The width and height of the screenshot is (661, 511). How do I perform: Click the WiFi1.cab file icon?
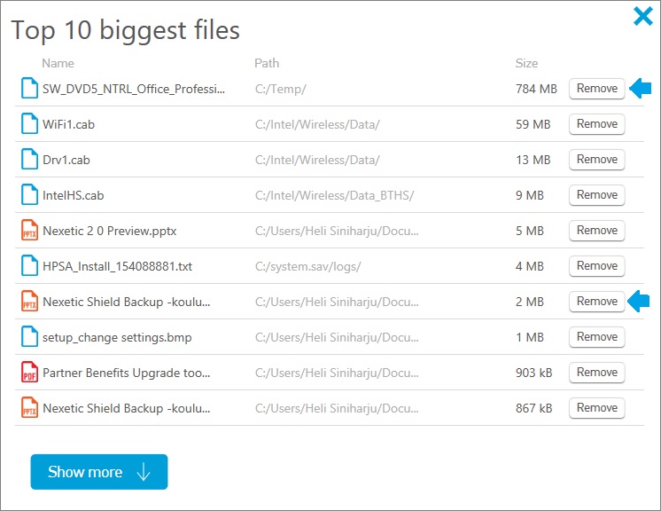29,123
